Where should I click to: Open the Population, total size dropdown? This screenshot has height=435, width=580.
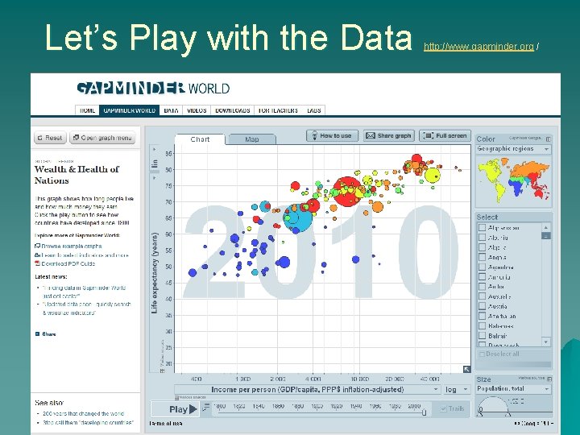pos(513,389)
